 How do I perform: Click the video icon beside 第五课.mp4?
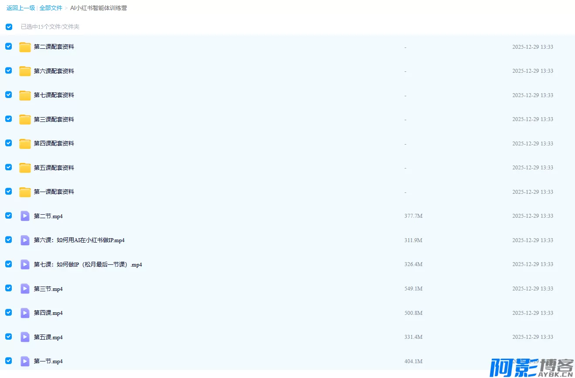click(x=25, y=337)
